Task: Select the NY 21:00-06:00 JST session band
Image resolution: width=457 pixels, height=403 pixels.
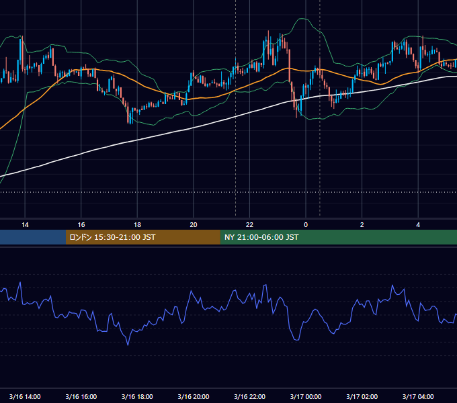Action: coord(338,237)
